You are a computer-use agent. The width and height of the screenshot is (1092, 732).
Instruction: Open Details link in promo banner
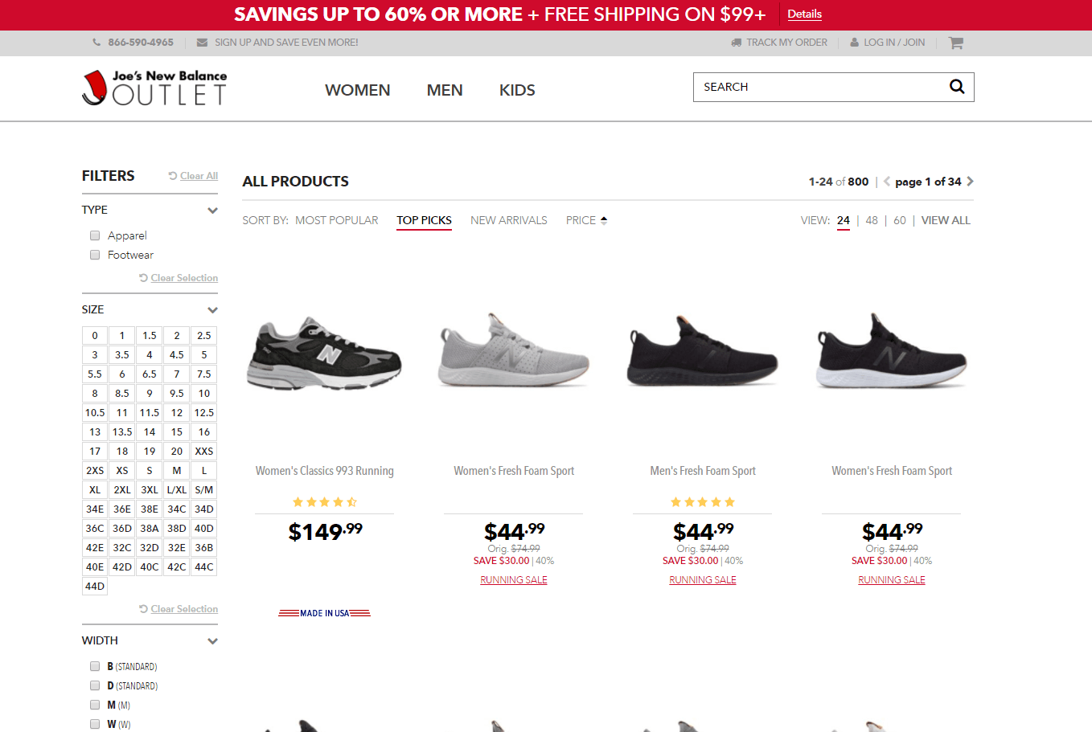804,14
